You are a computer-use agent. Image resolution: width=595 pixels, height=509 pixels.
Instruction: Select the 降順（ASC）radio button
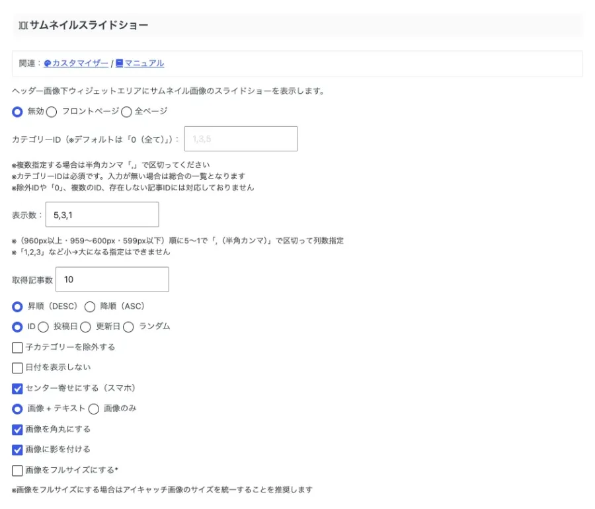90,307
